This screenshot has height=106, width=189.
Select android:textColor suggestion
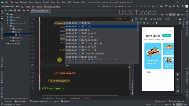pos(101,26)
